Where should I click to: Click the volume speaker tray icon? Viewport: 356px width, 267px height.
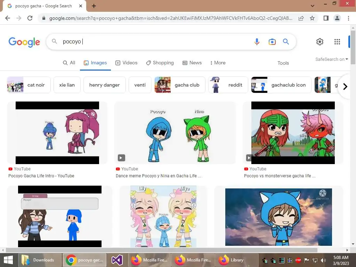[x=323, y=260]
